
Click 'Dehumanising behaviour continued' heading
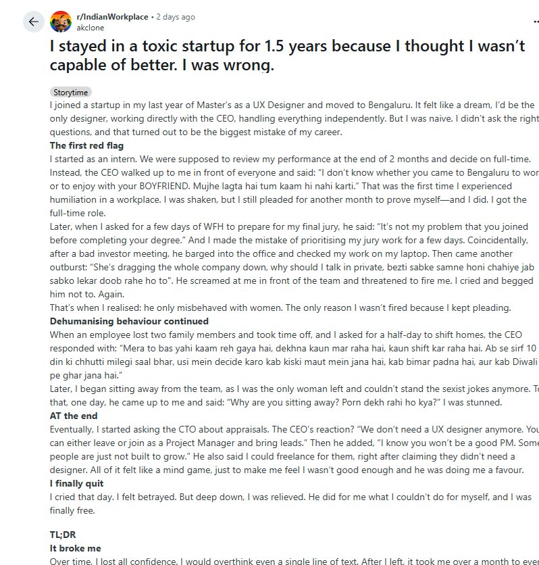pos(129,321)
